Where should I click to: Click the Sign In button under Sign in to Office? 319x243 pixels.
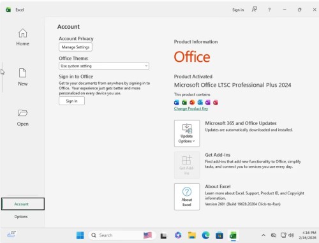[71, 101]
